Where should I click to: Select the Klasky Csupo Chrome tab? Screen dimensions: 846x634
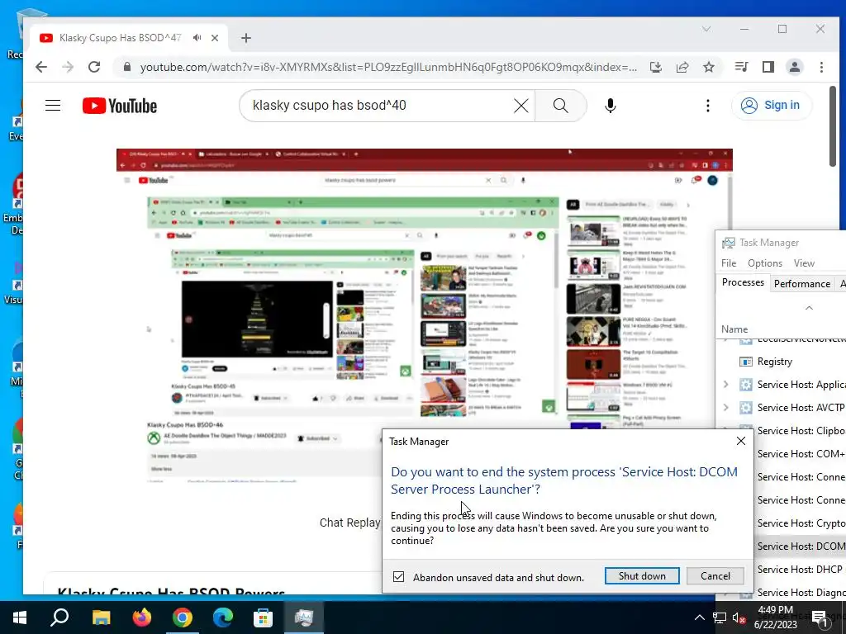point(121,38)
